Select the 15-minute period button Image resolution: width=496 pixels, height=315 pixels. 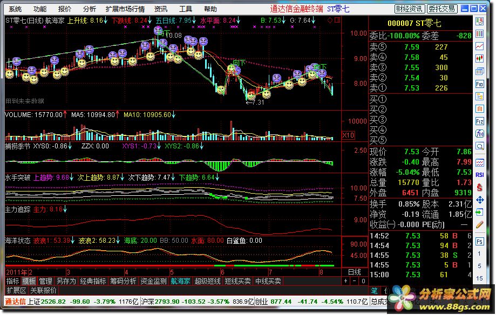click(x=480, y=278)
